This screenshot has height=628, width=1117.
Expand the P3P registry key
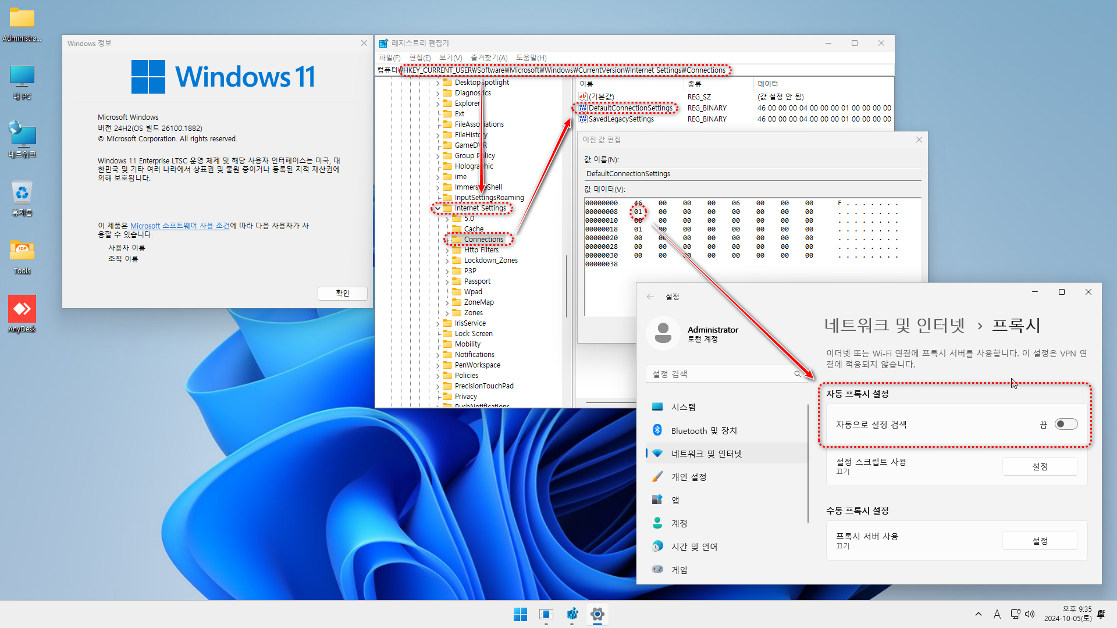click(x=447, y=271)
